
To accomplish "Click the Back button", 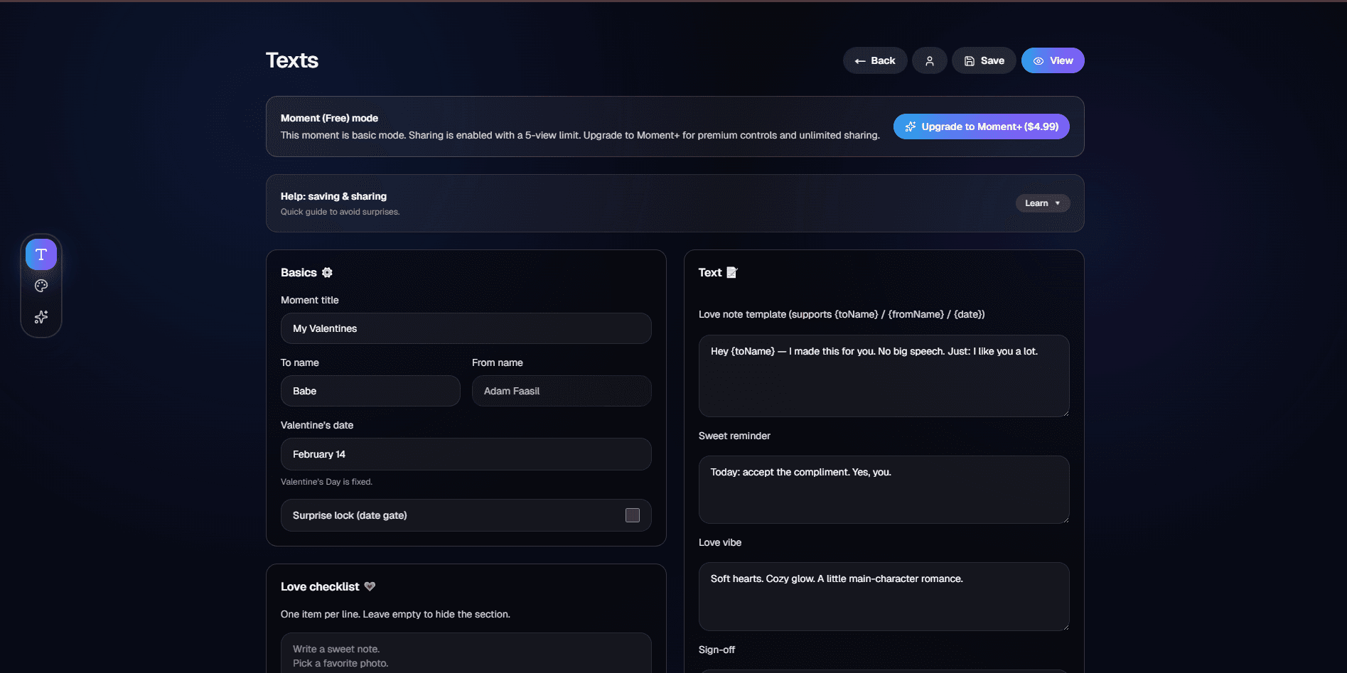I will click(874, 60).
